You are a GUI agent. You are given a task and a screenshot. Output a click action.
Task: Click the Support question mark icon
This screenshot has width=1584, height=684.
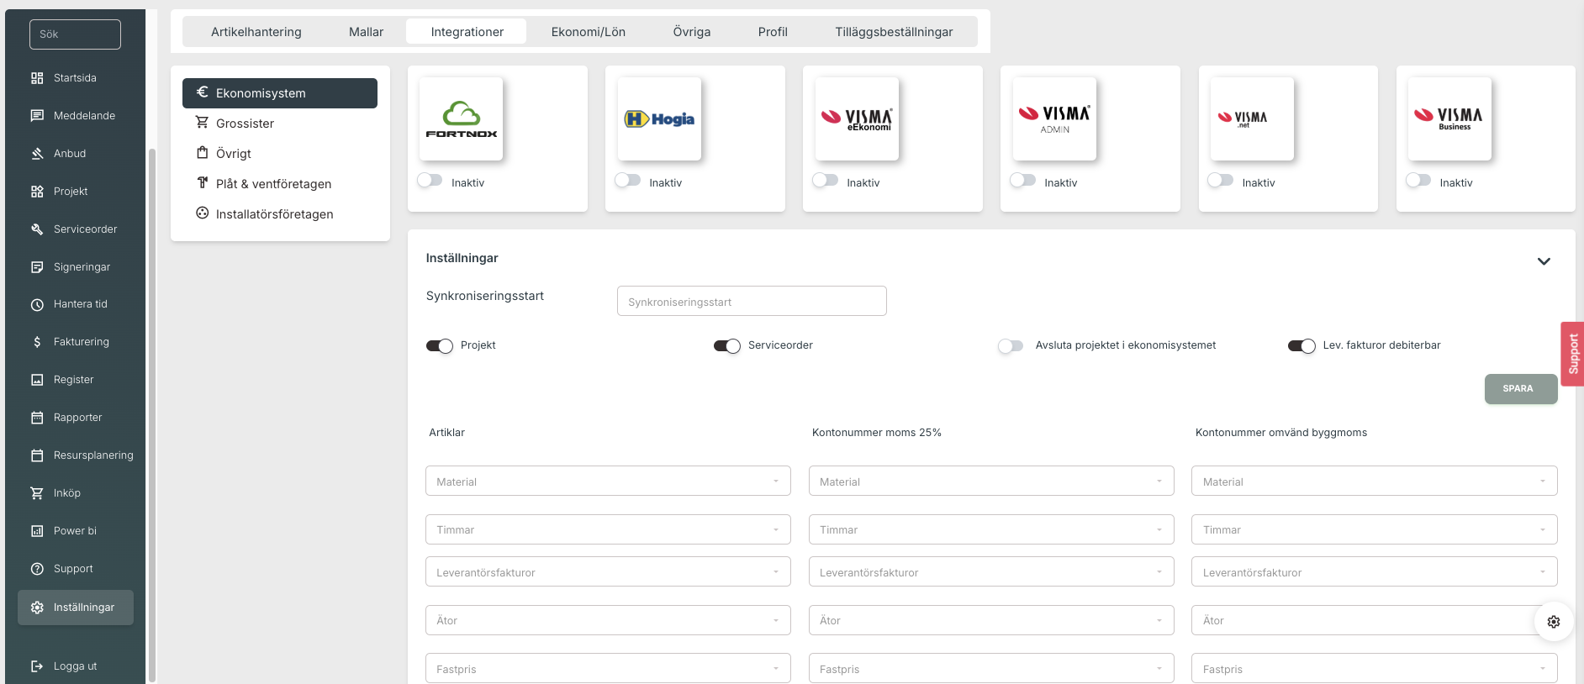point(37,569)
